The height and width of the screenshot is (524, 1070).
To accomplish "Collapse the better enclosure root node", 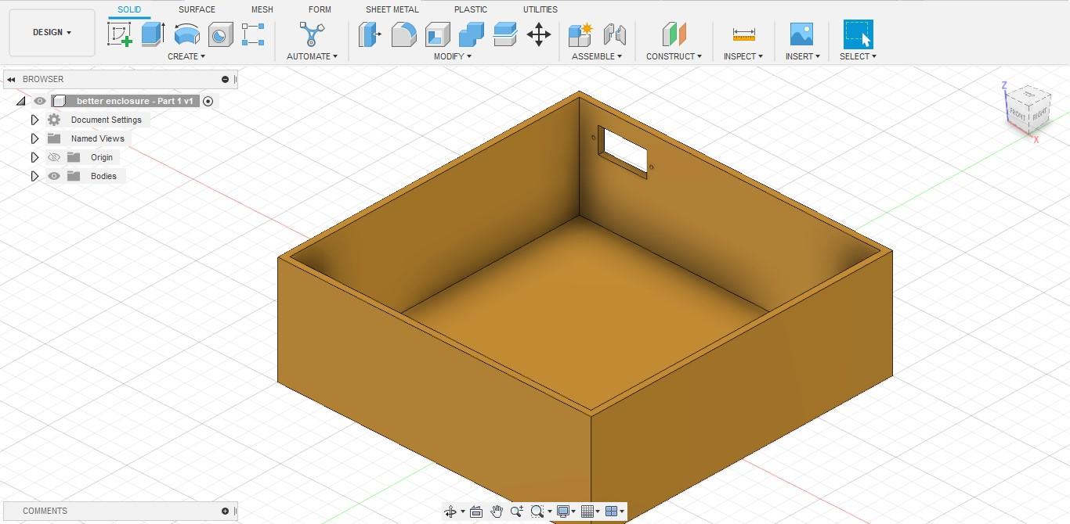I will click(21, 102).
